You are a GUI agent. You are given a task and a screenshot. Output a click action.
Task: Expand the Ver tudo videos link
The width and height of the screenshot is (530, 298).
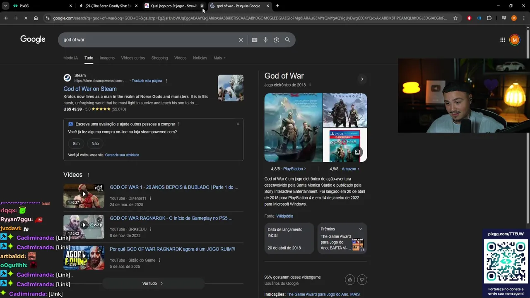(153, 284)
